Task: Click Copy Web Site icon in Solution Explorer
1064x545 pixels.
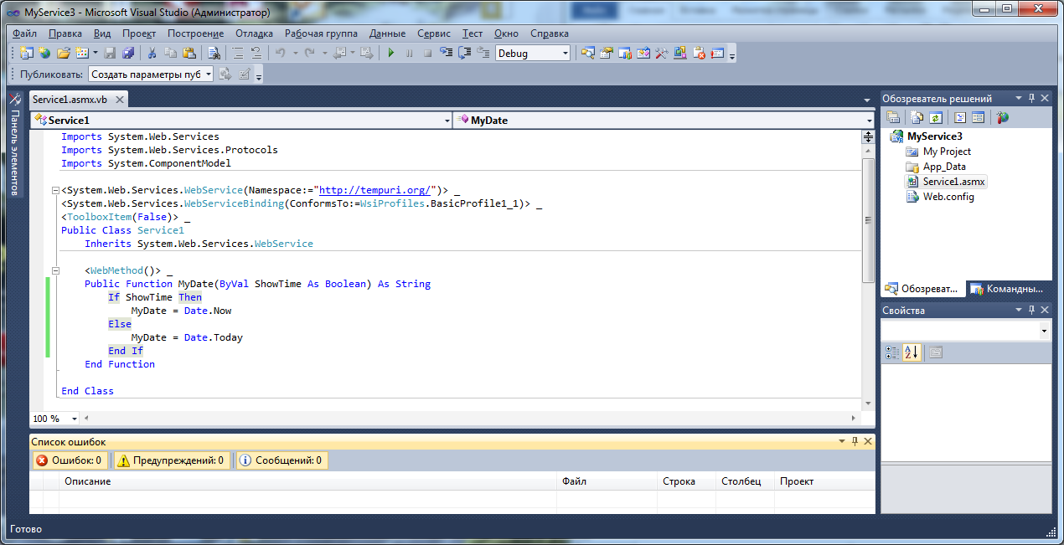Action: coord(1002,118)
